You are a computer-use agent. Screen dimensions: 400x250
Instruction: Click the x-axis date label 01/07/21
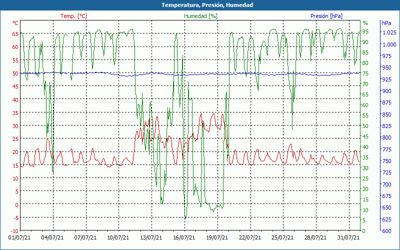point(19,238)
